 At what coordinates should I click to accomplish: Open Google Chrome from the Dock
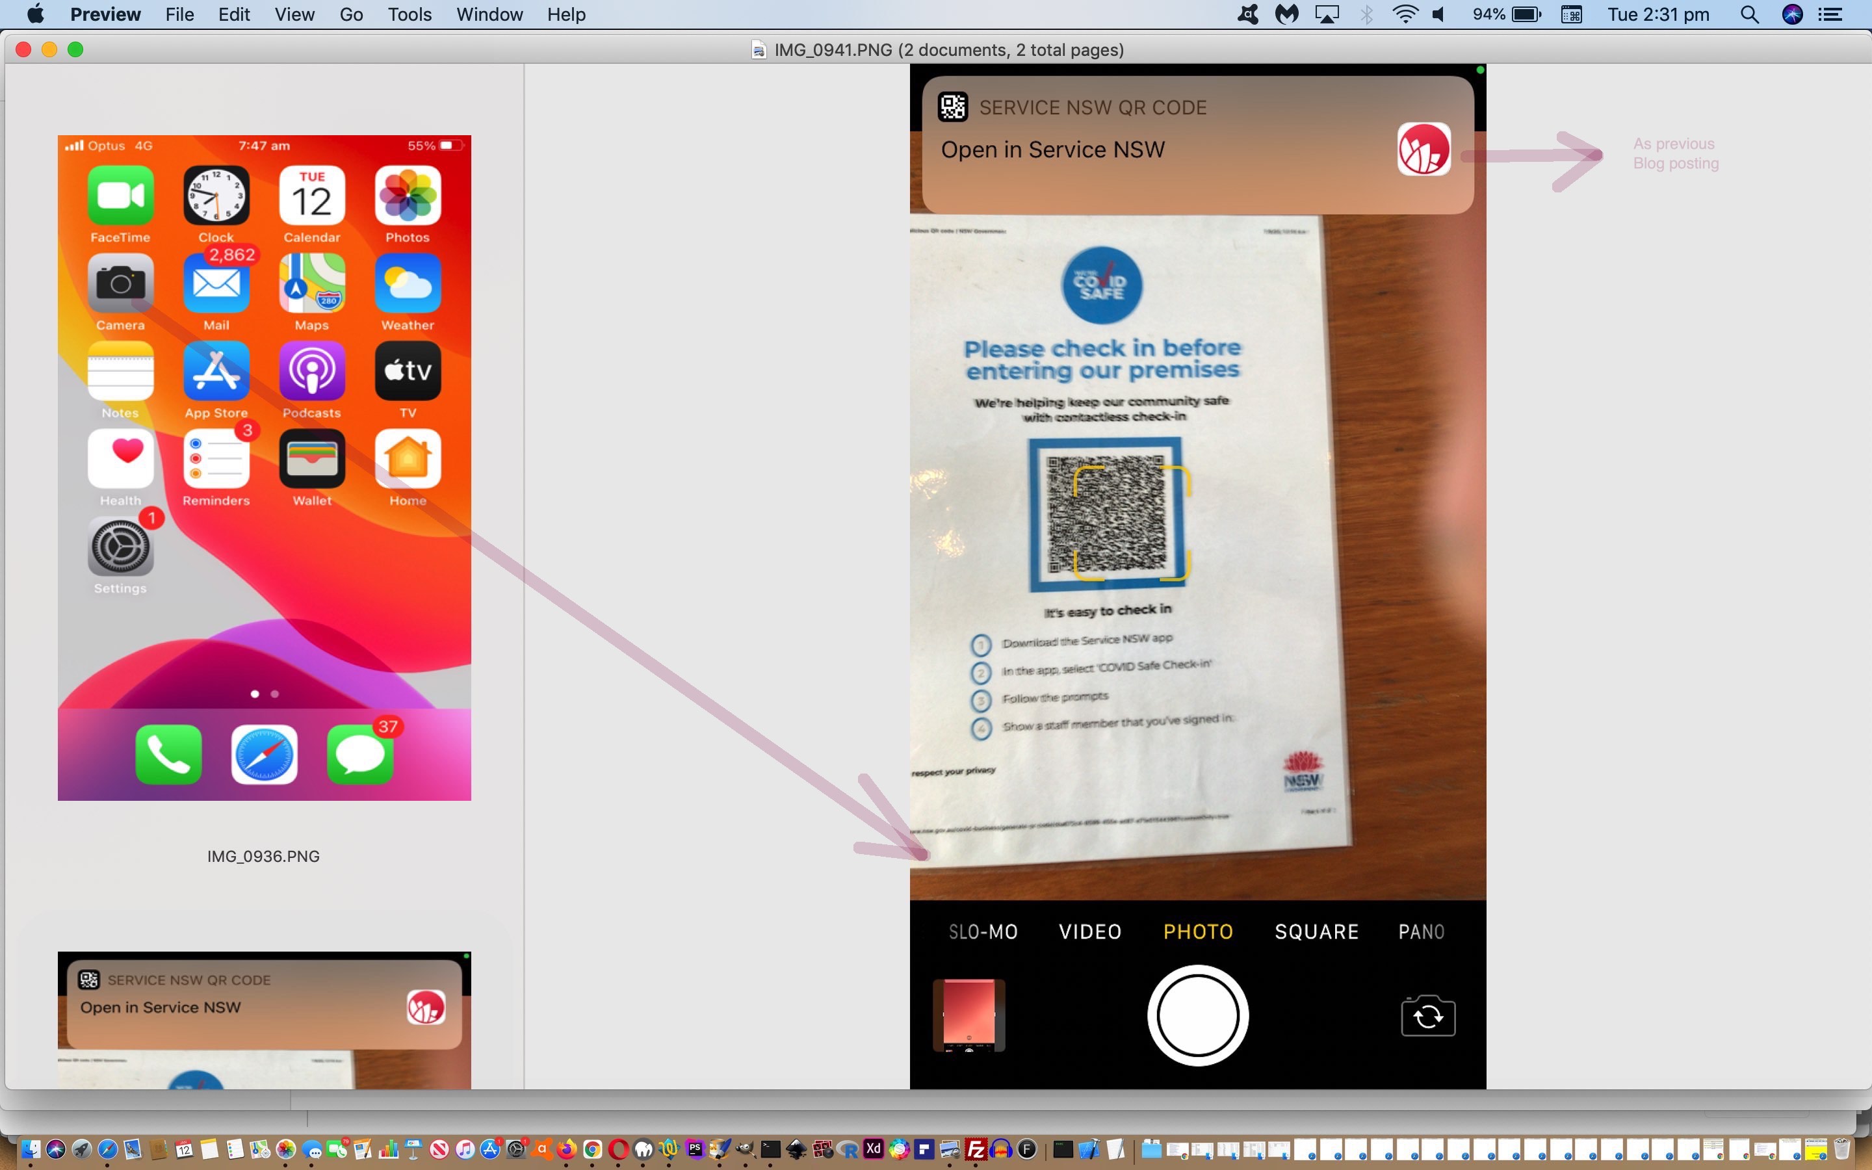[593, 1149]
